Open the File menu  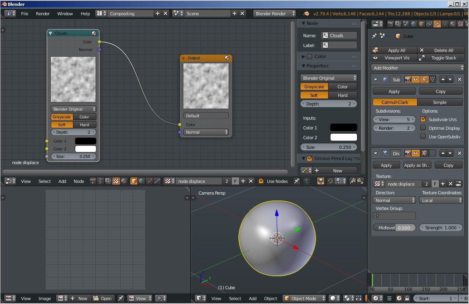pos(25,13)
